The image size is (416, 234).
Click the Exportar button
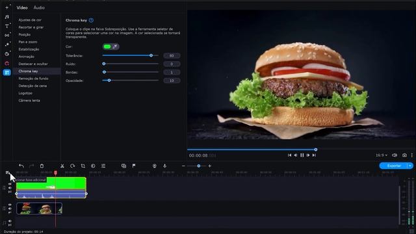tap(394, 166)
